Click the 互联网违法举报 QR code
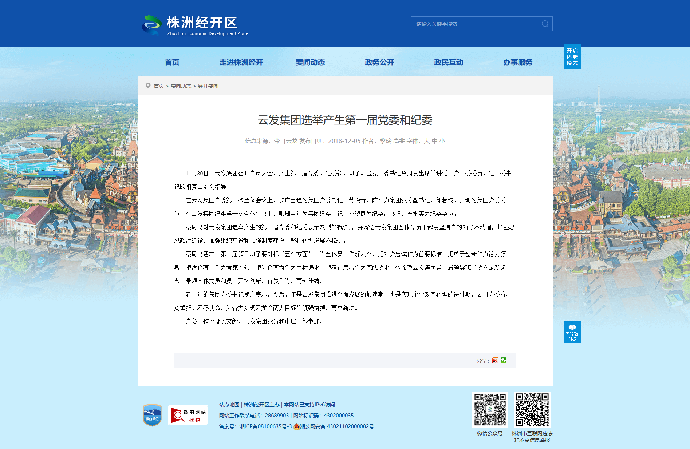Screen dimensions: 690x449 (x=532, y=409)
